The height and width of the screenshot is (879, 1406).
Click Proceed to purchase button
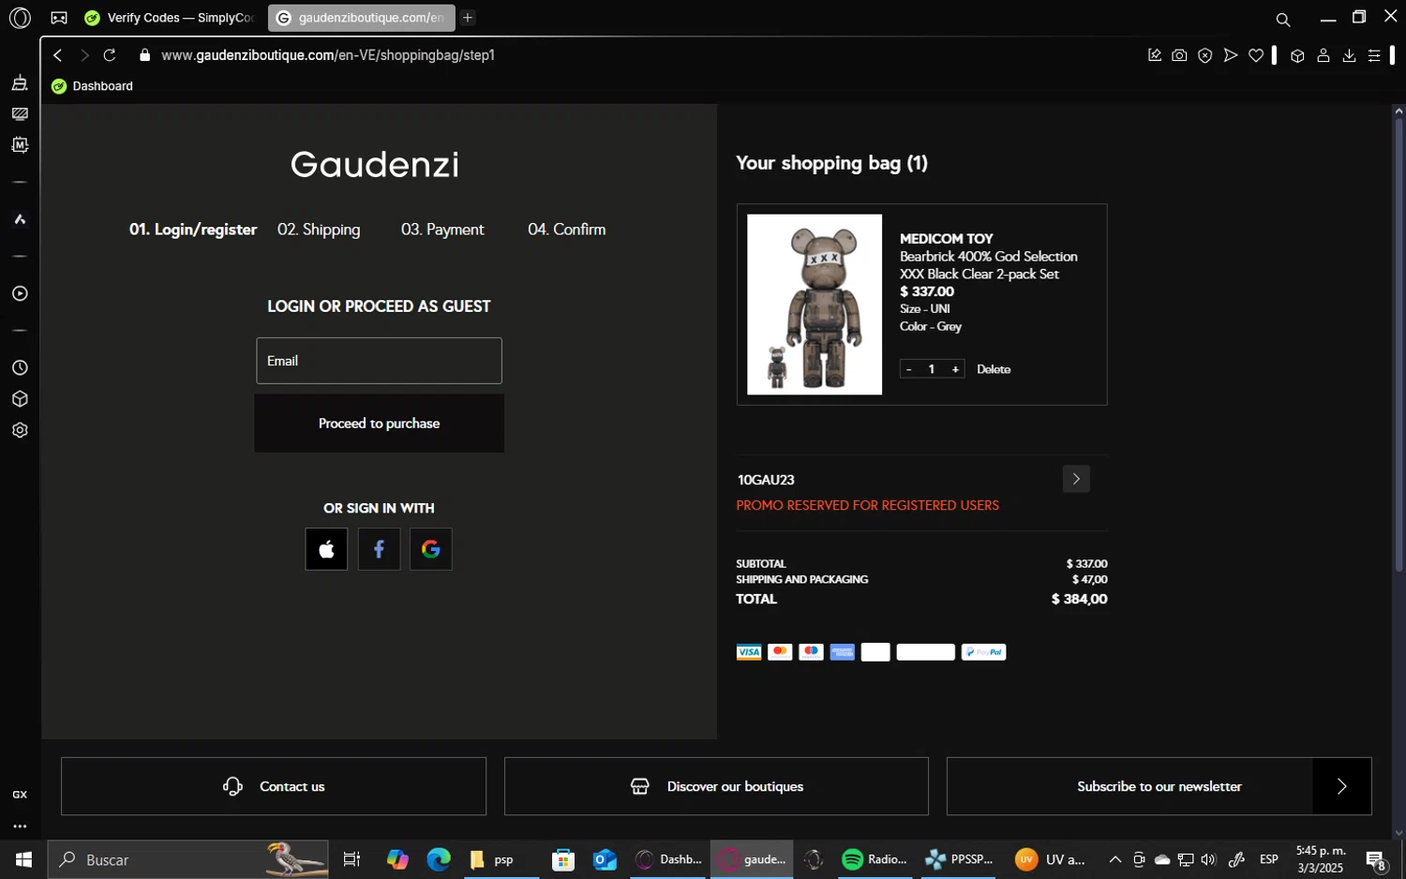click(x=379, y=424)
